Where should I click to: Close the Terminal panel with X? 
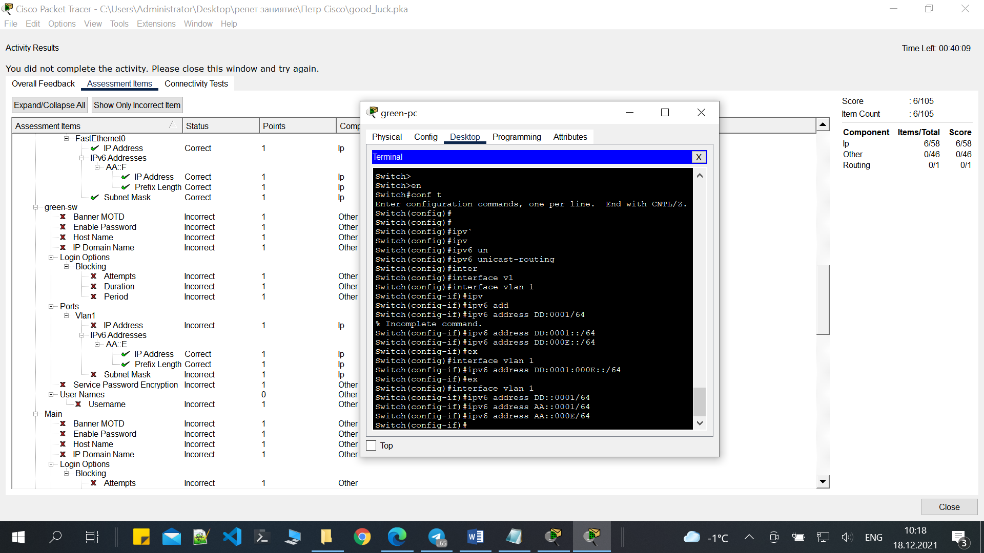[x=699, y=157]
